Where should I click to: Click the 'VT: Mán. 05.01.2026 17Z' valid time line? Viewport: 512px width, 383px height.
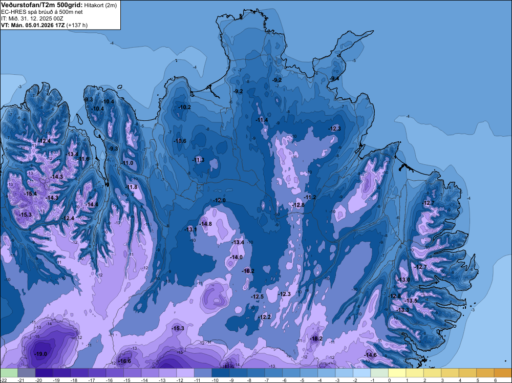coord(33,25)
